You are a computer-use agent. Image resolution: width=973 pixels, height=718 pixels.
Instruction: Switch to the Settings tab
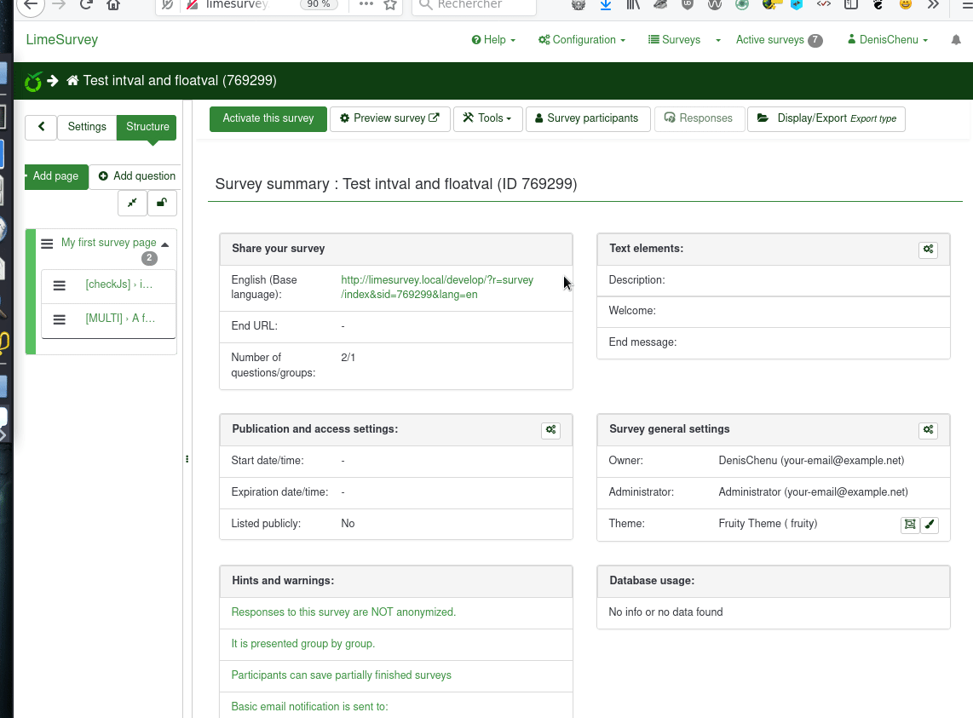pos(87,127)
